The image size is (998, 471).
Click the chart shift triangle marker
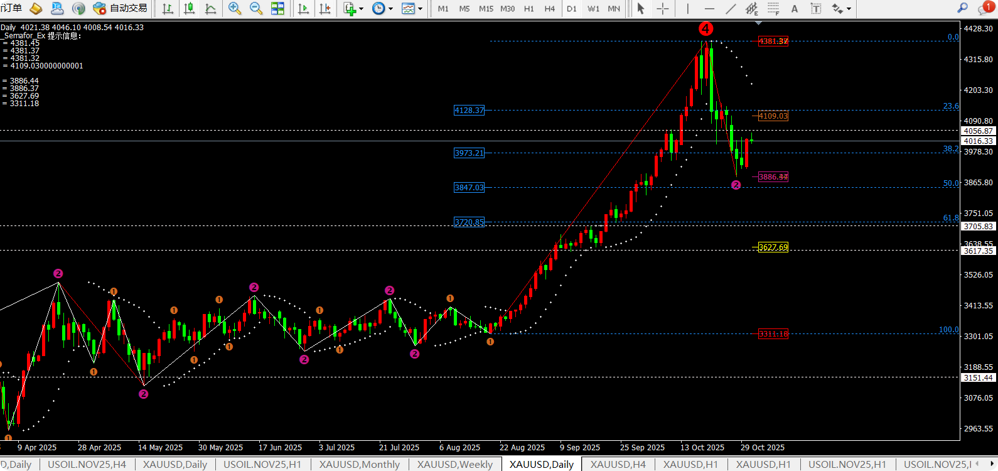(759, 23)
